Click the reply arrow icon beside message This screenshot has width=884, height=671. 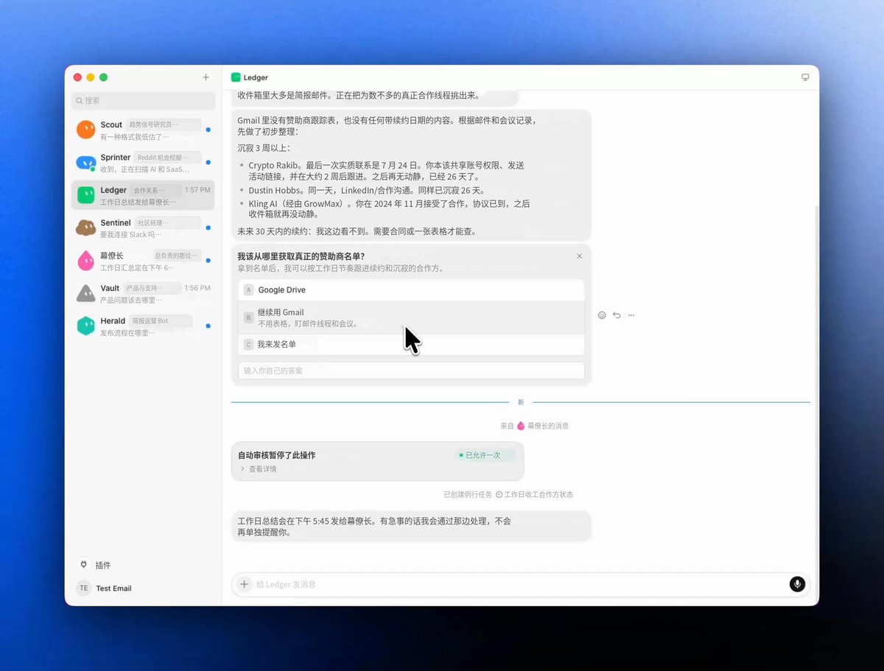click(617, 315)
